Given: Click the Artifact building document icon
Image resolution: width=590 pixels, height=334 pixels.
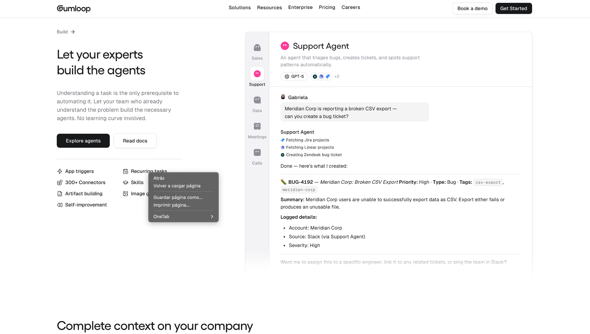Looking at the screenshot, I should point(60,194).
